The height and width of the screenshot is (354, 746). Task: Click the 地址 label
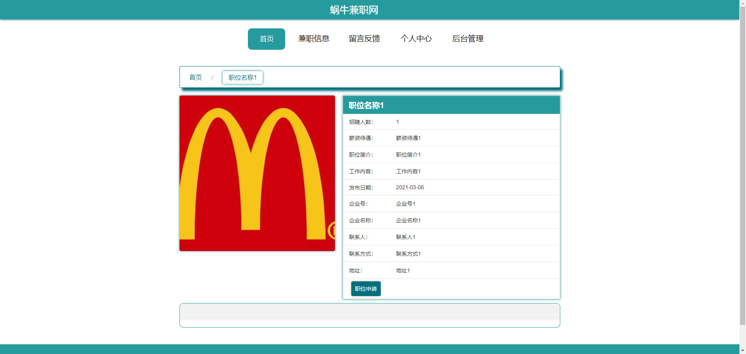click(356, 270)
